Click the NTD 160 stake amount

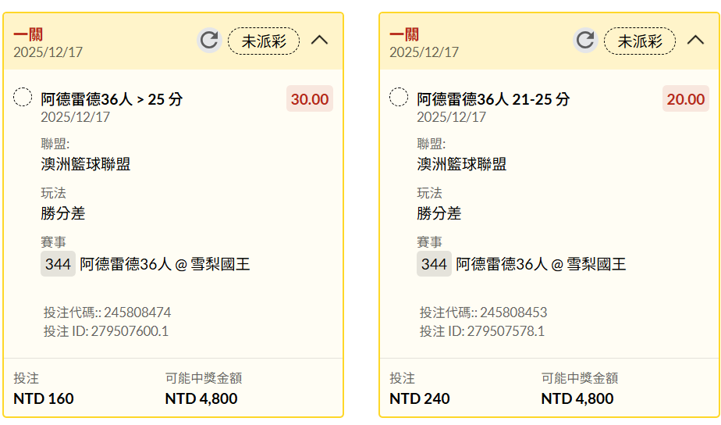click(44, 398)
